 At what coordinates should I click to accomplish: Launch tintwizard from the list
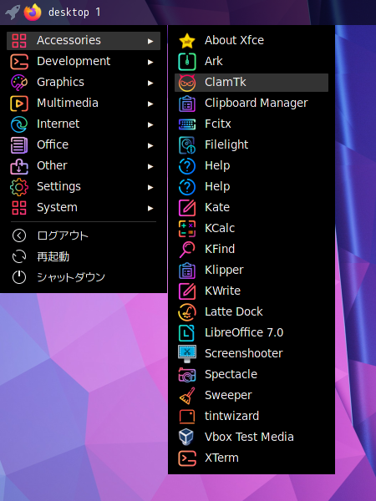pos(252,417)
